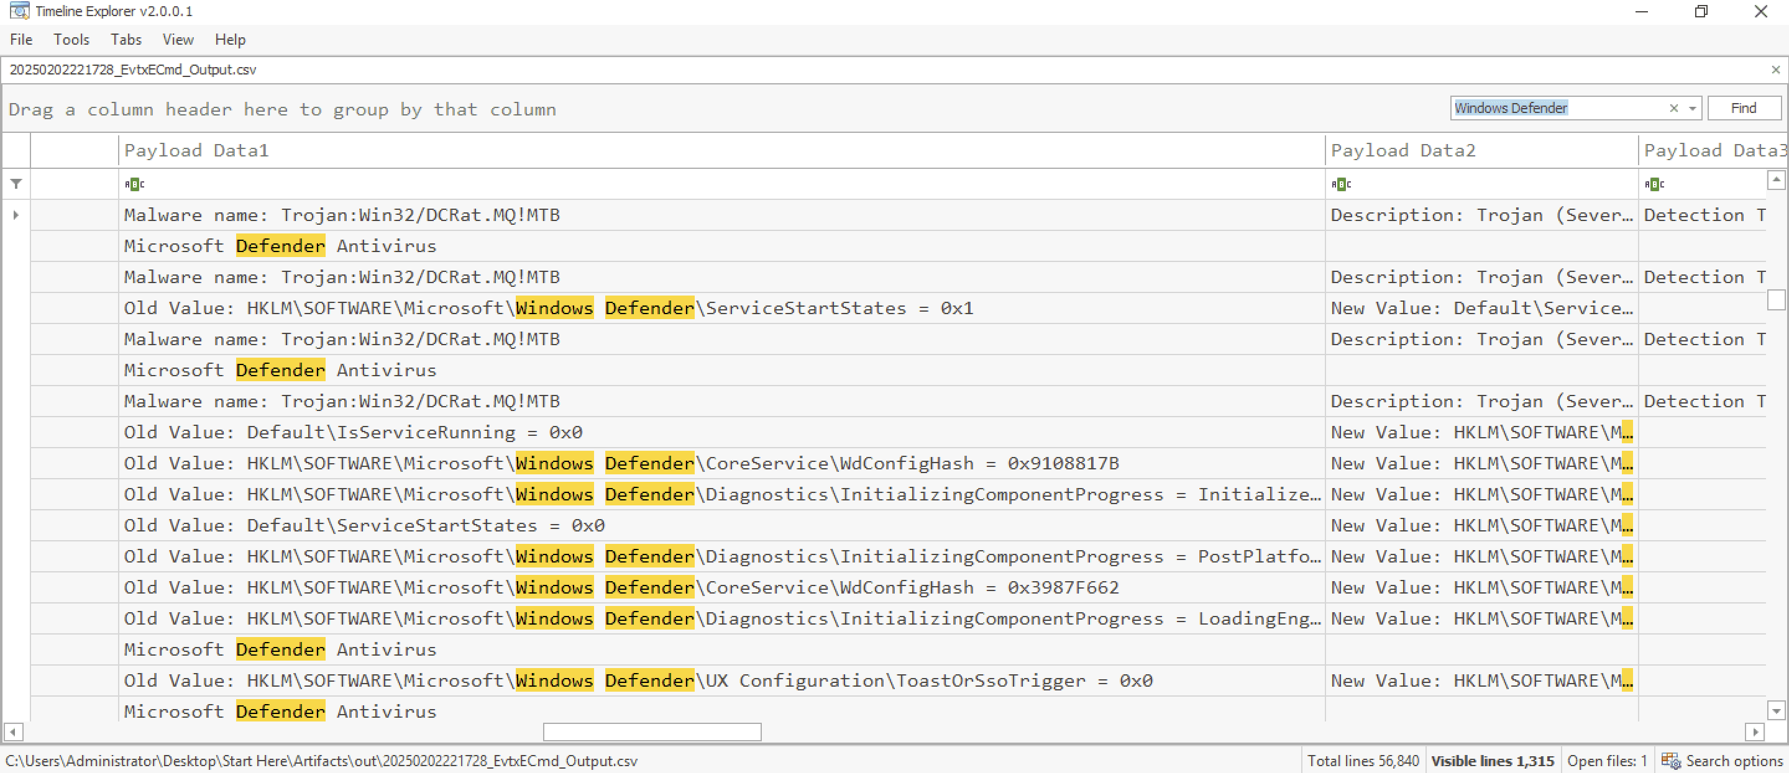
Task: Click the vertical scrollbar down arrow
Action: point(1776,710)
